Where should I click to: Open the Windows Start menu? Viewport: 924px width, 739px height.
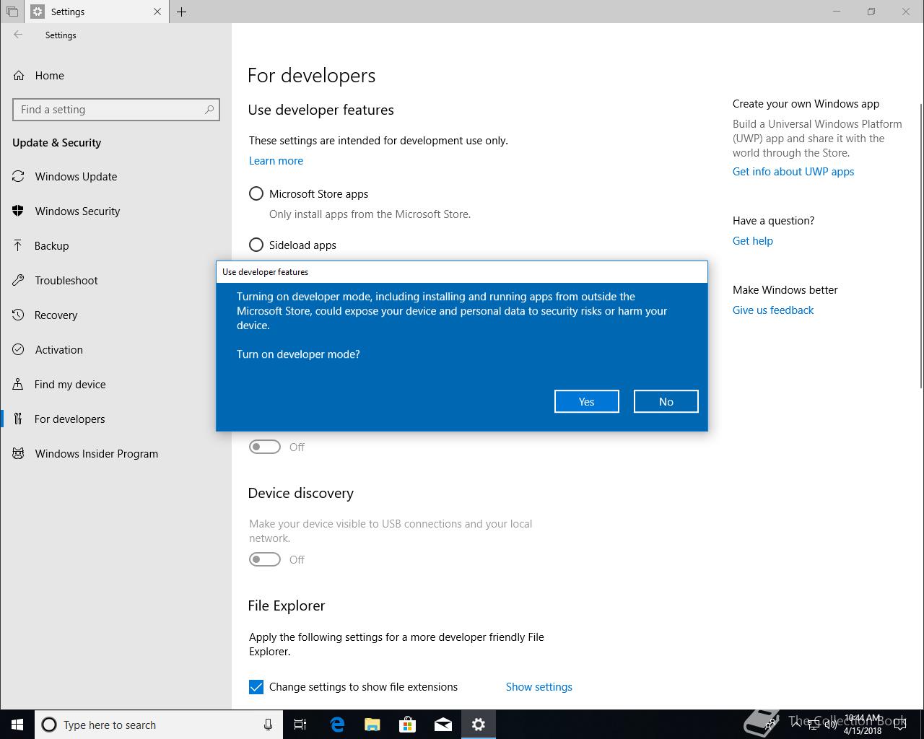point(17,725)
